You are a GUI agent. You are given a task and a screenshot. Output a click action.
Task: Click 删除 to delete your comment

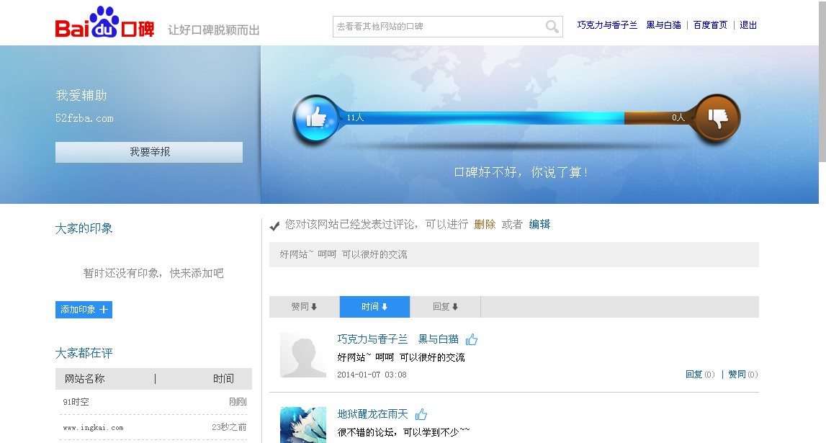click(x=485, y=225)
